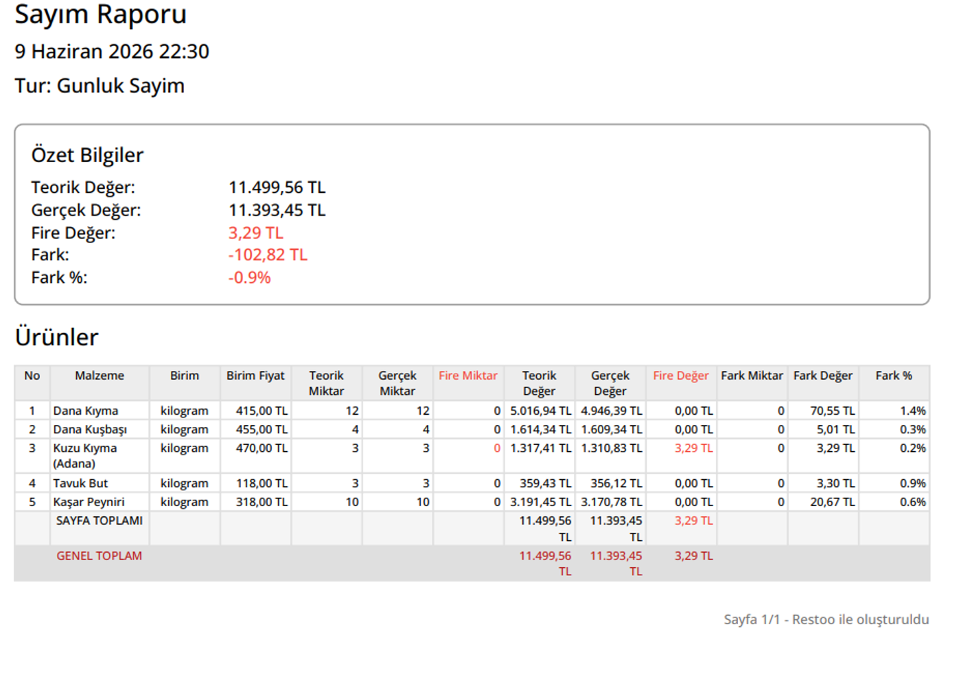Click unit price 470,00 TL
The image size is (961, 688).
[262, 448]
